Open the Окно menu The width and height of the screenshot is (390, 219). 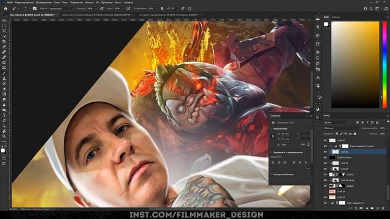pos(118,2)
